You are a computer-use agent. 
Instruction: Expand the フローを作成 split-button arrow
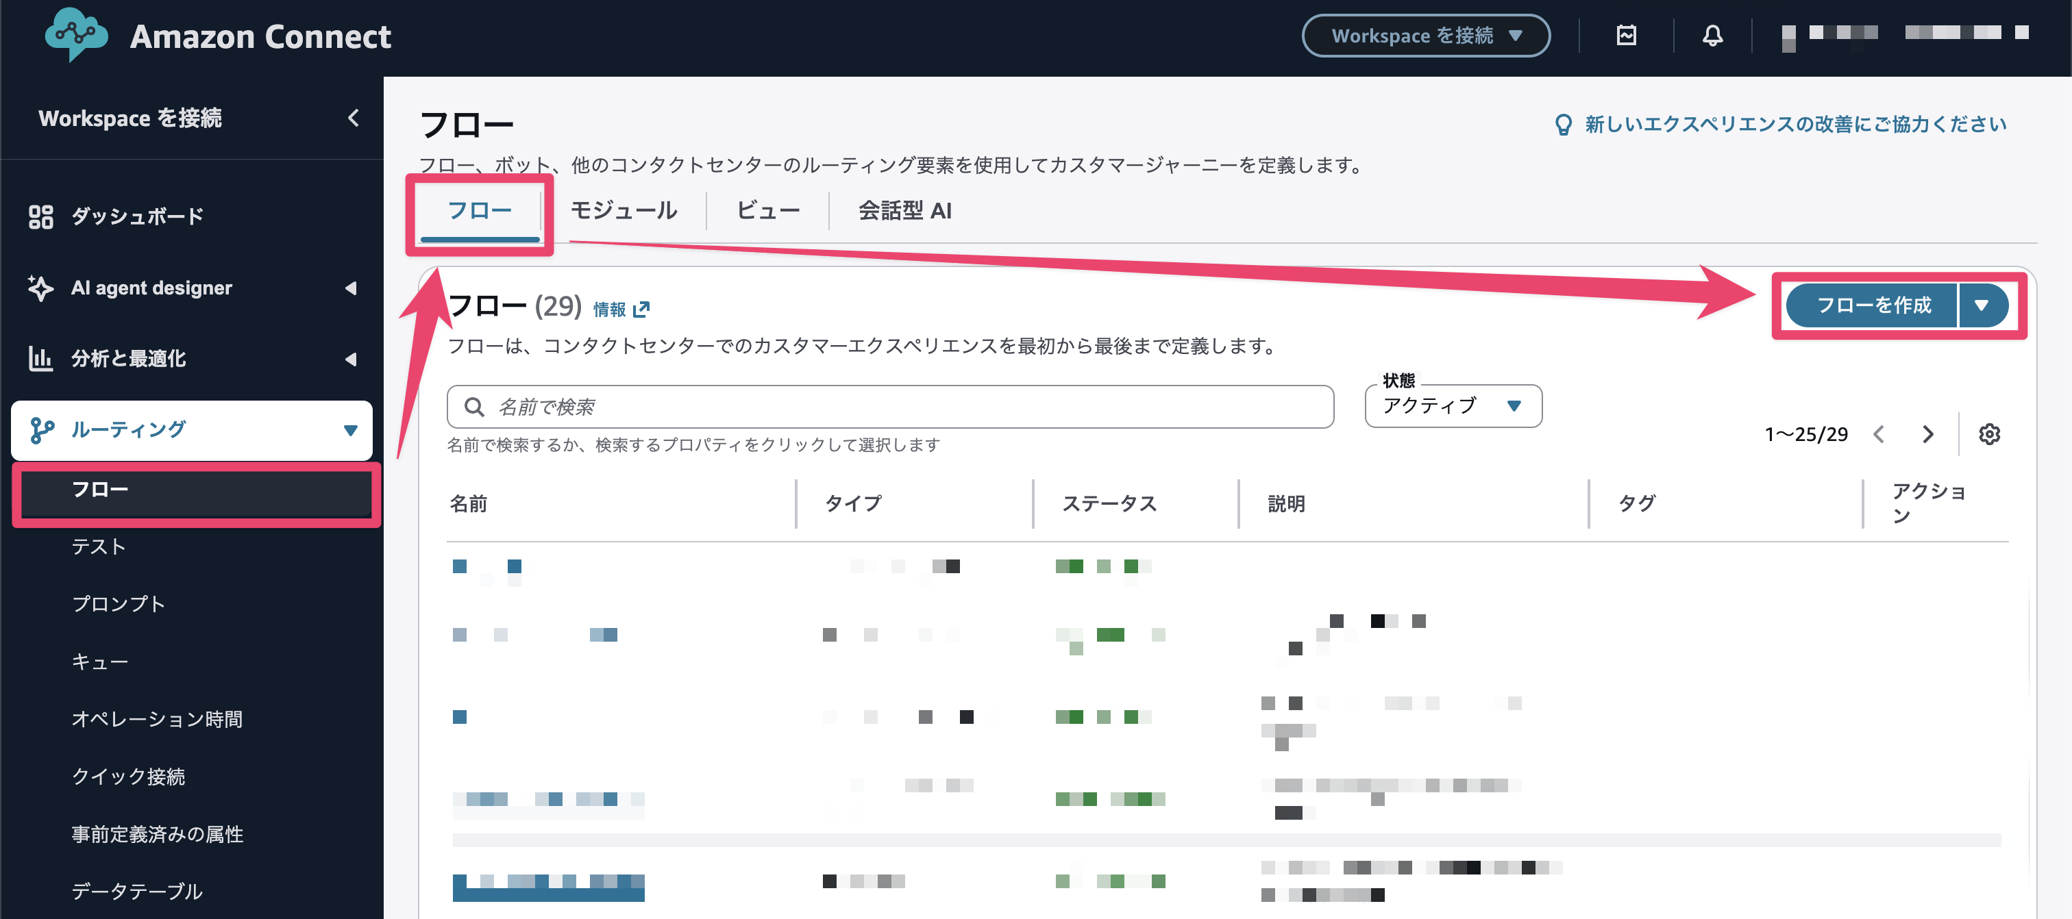click(x=1982, y=305)
